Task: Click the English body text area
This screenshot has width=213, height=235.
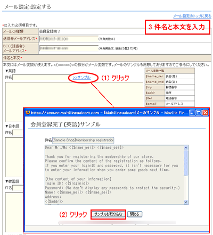Action: click(x=73, y=95)
